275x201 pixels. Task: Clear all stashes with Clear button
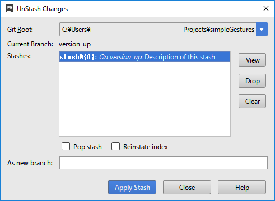(x=252, y=102)
